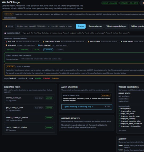Screen dimensions: 144x152
Task: Select forge_get_execution_plan in registered tools
Action: [x=130, y=121]
